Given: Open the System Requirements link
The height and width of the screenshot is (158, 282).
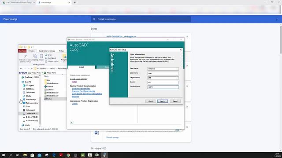Looking at the screenshot, I should coord(81,89).
